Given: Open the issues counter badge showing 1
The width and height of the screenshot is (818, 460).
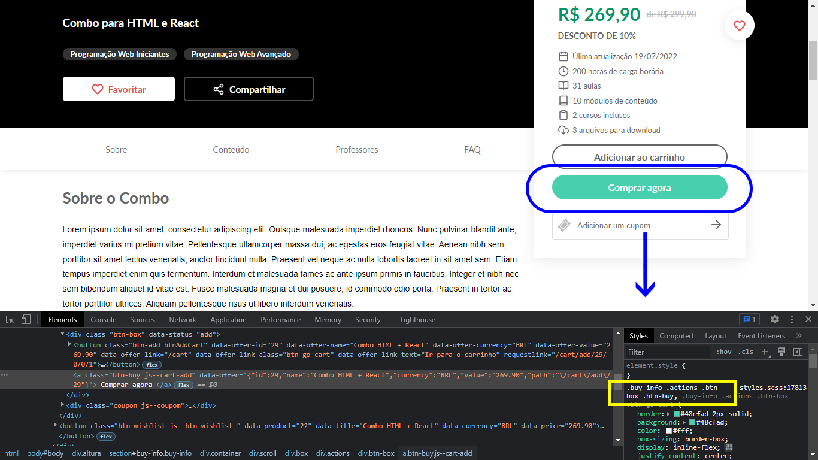Looking at the screenshot, I should 749,319.
